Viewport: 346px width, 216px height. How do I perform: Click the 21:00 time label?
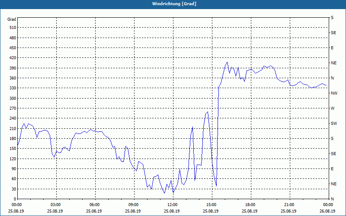click(290, 205)
